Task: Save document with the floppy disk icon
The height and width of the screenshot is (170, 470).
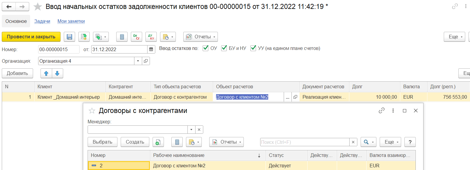Action: [69, 37]
